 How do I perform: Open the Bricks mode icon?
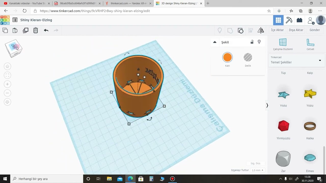pos(300,20)
